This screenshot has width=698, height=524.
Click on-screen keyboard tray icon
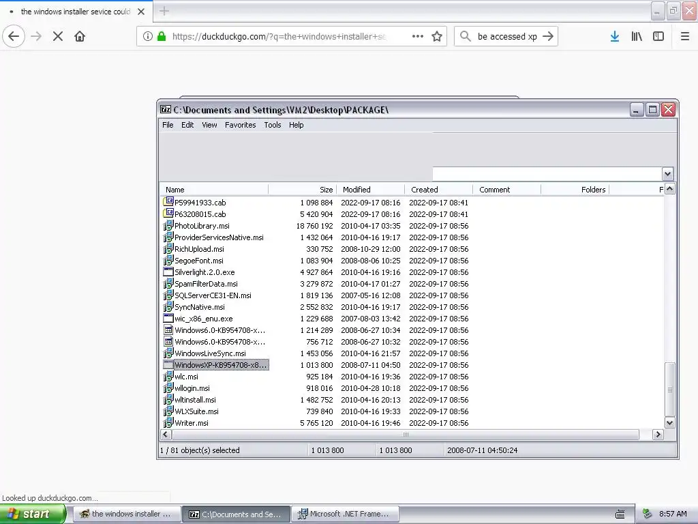click(x=620, y=514)
